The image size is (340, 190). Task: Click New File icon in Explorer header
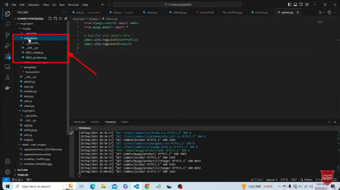(50, 19)
